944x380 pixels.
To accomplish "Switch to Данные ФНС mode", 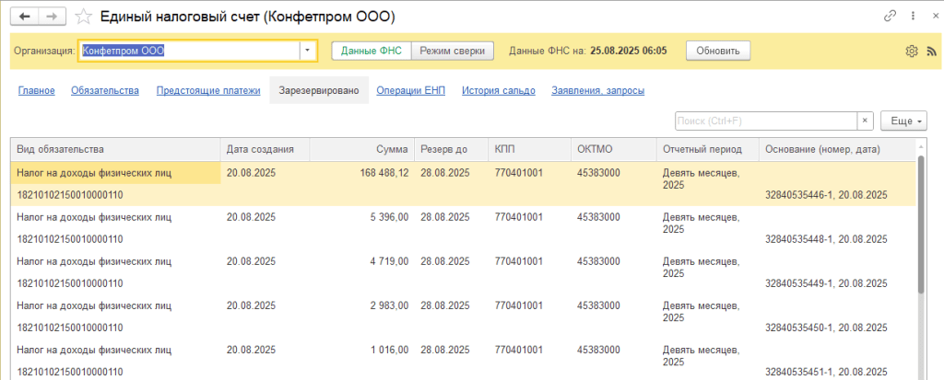I will point(371,51).
